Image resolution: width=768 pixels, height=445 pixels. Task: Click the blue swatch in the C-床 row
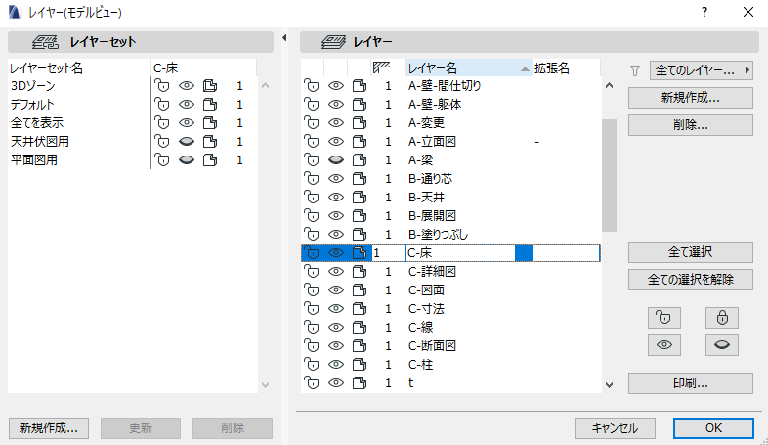[x=524, y=253]
